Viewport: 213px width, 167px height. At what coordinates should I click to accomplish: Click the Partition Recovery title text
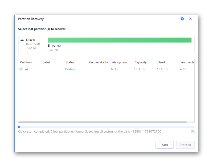tap(31, 19)
